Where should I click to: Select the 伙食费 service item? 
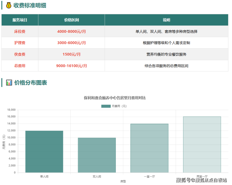(20, 54)
